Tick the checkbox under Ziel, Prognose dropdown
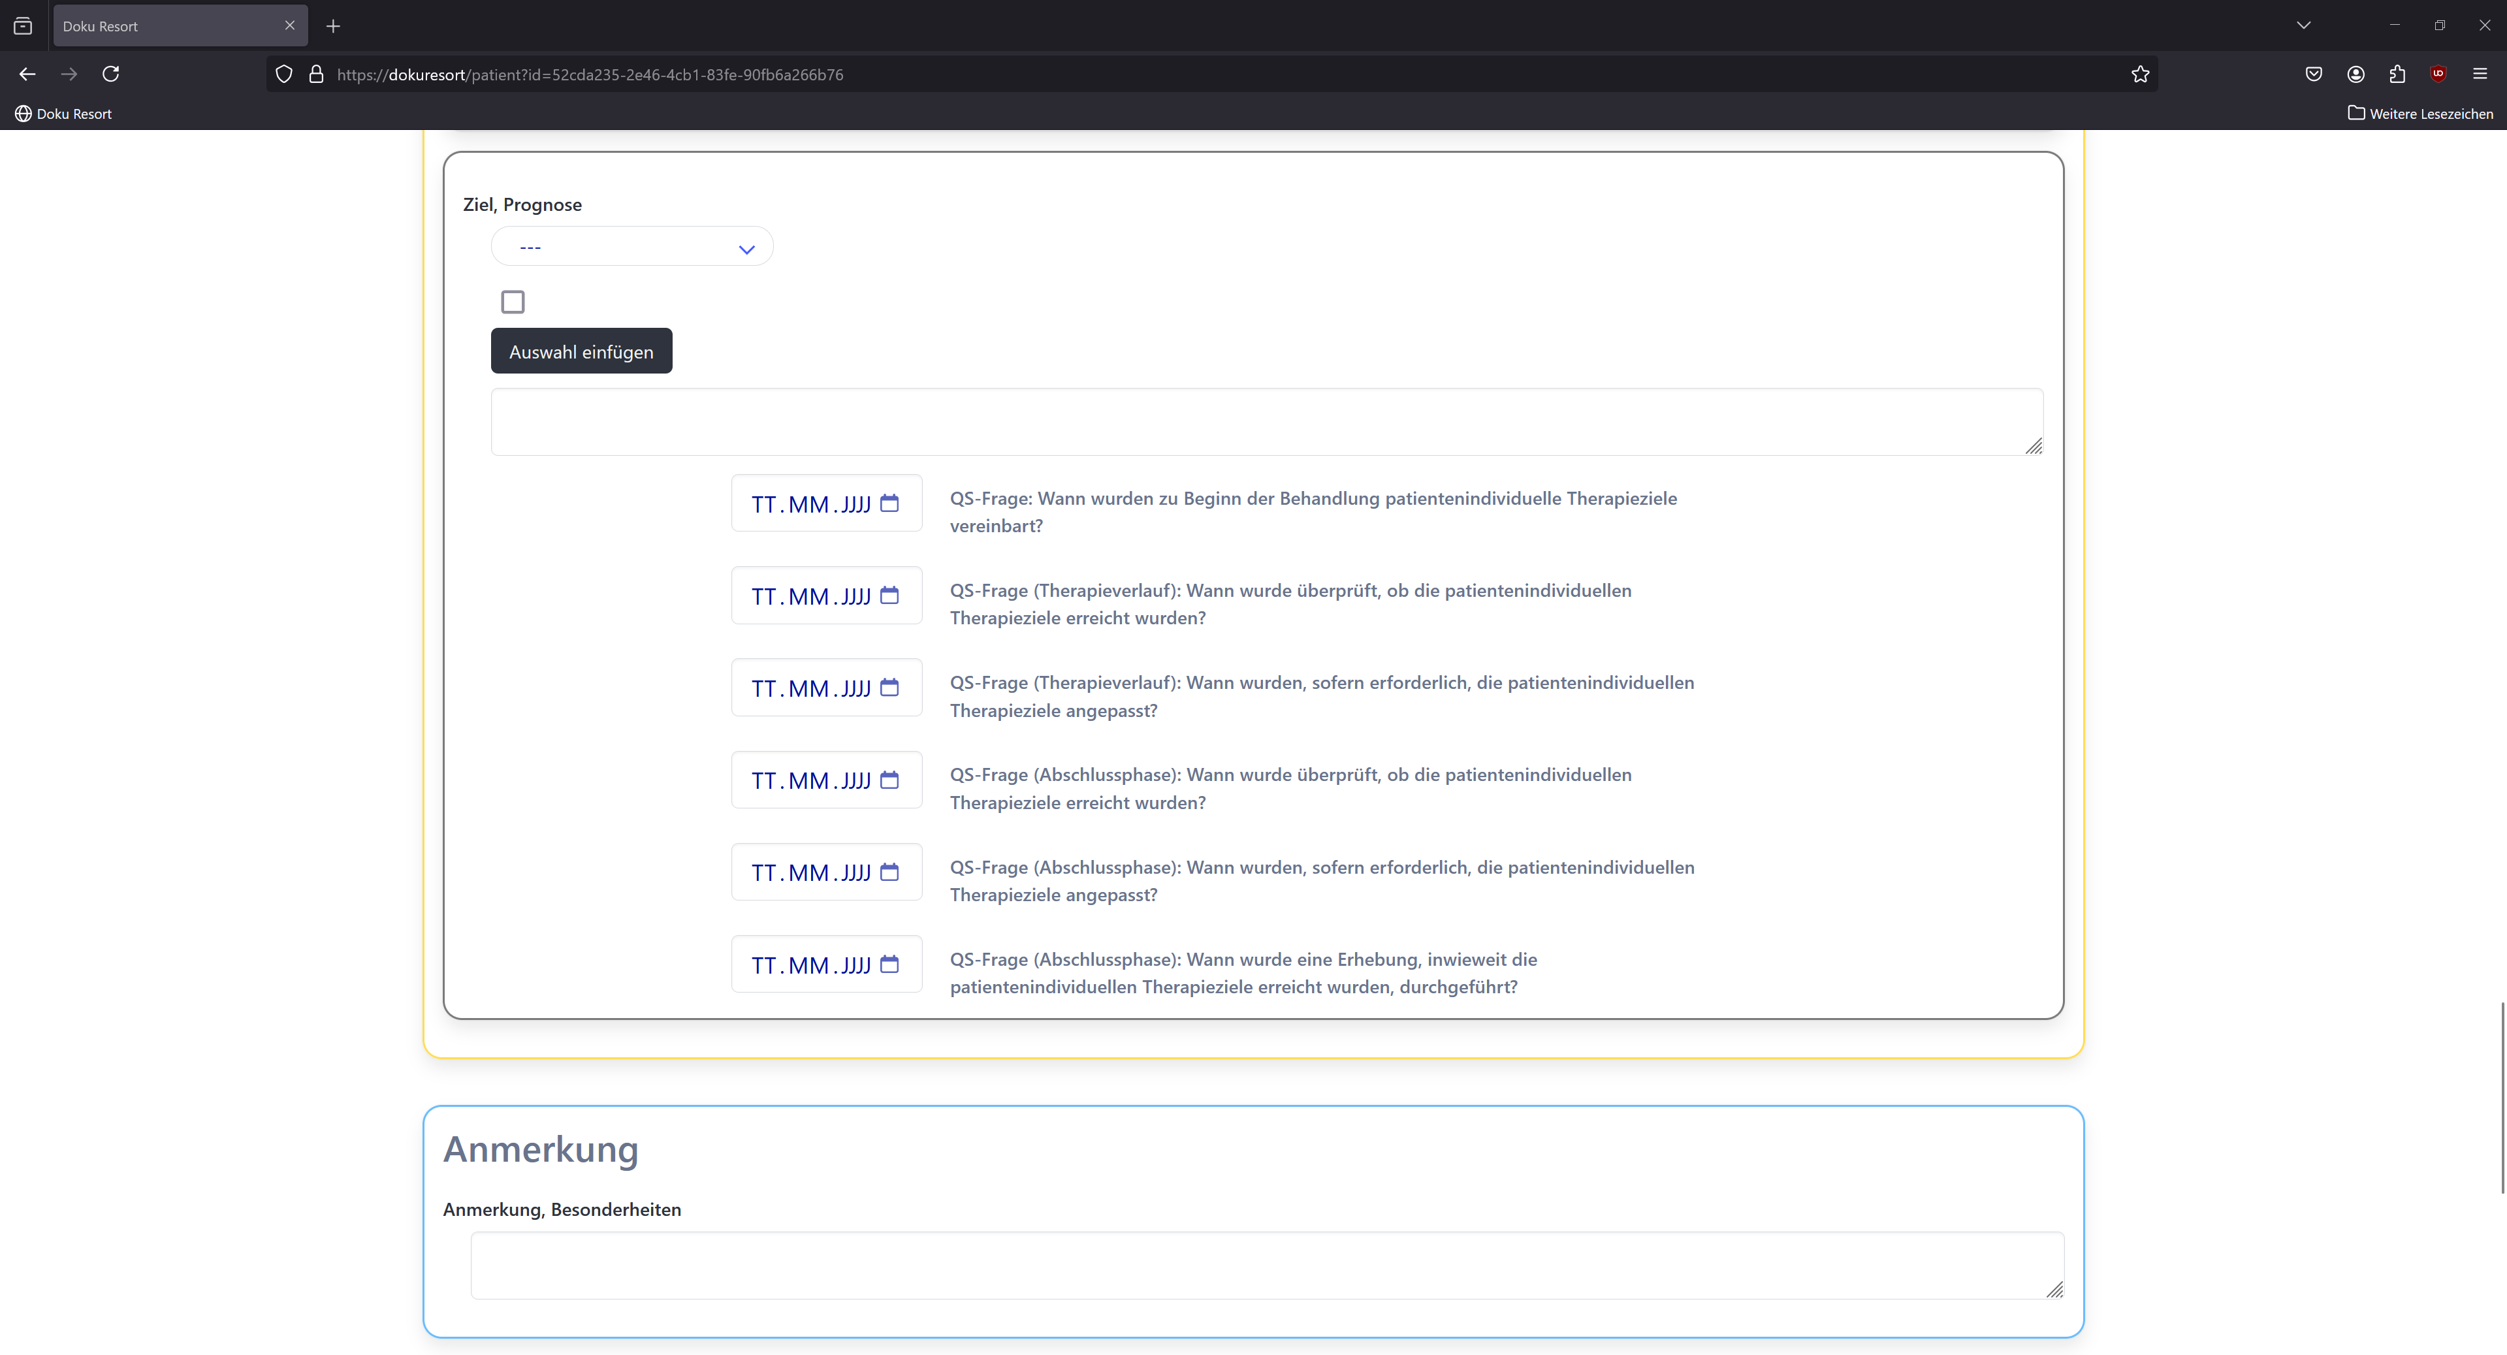 513,302
